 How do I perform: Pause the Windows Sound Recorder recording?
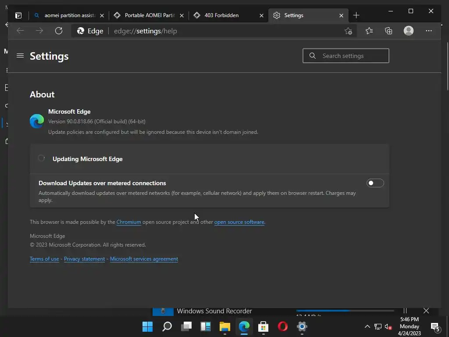pyautogui.click(x=405, y=311)
